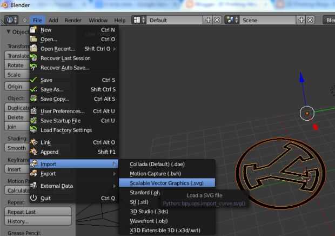Click the Recover Auto Save icon
Screen dimensions: 335x236
pos(33,67)
